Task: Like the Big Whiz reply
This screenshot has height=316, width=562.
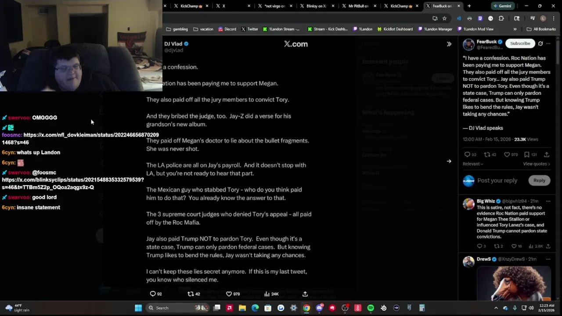Action: [514, 246]
